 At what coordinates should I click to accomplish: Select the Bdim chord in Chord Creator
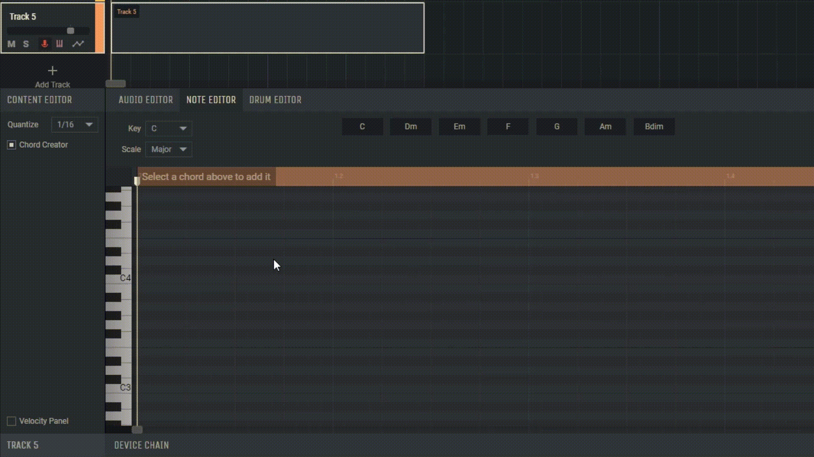pos(654,126)
